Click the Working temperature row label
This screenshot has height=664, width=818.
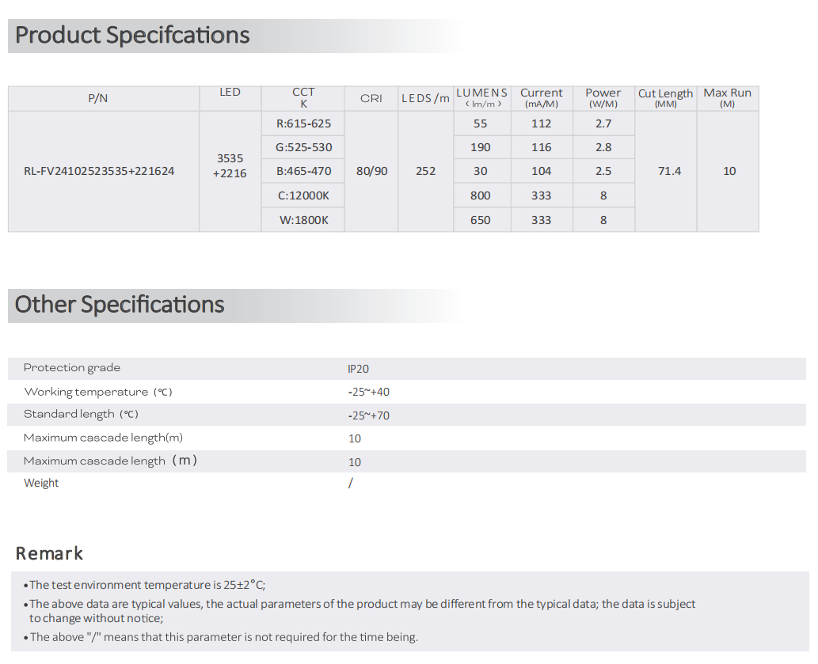[97, 392]
